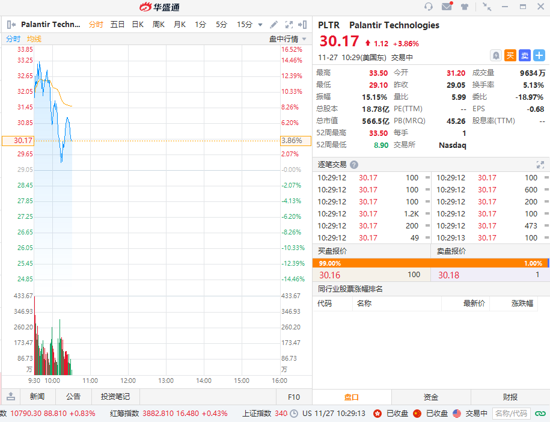Click the Hong Kong market flag icon

coord(377,414)
